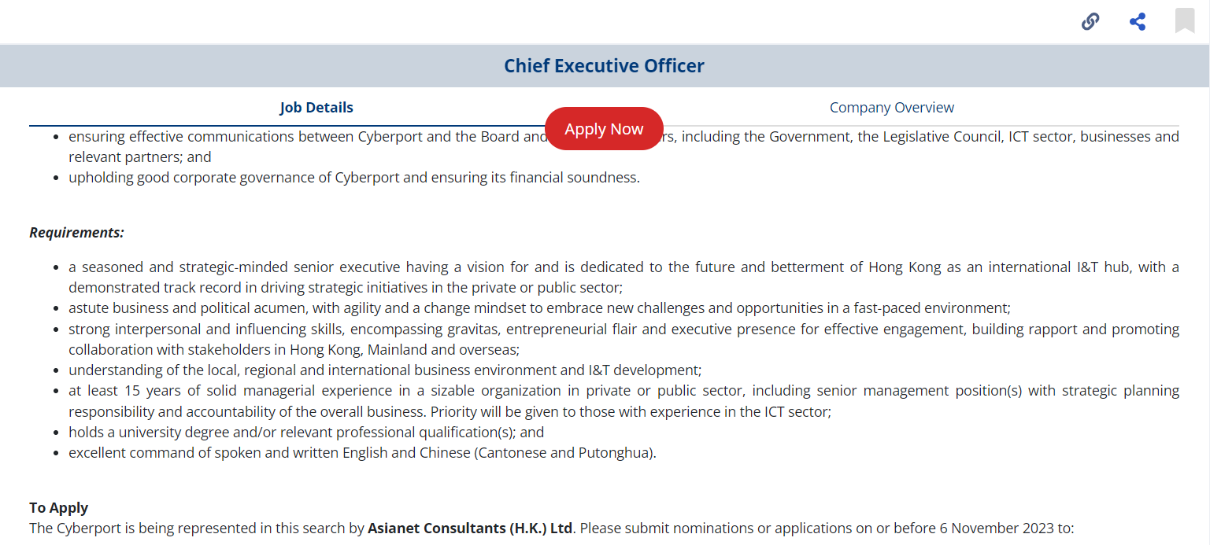This screenshot has width=1210, height=545.
Task: Switch to the Job Details tab
Action: click(316, 108)
